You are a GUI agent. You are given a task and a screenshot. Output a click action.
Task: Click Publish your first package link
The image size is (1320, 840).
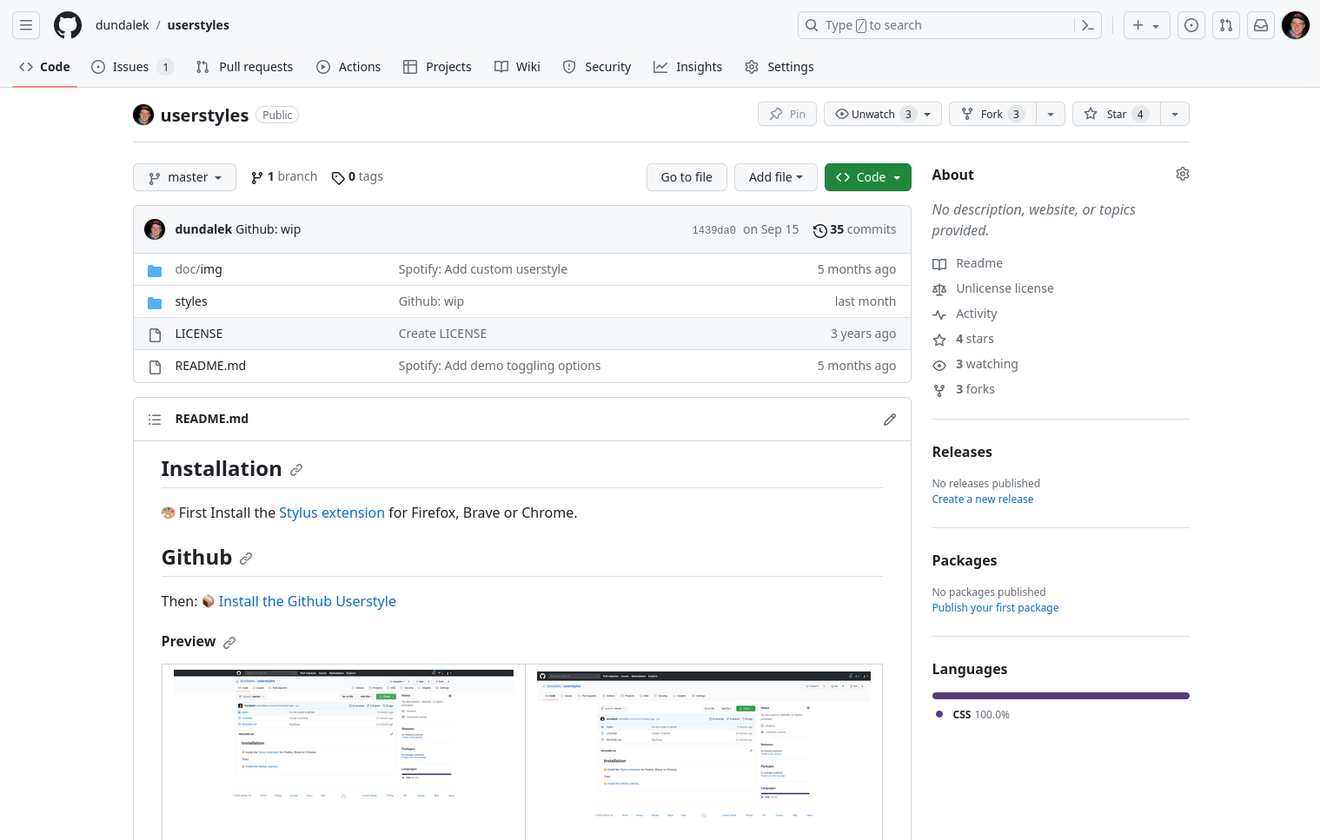996,608
